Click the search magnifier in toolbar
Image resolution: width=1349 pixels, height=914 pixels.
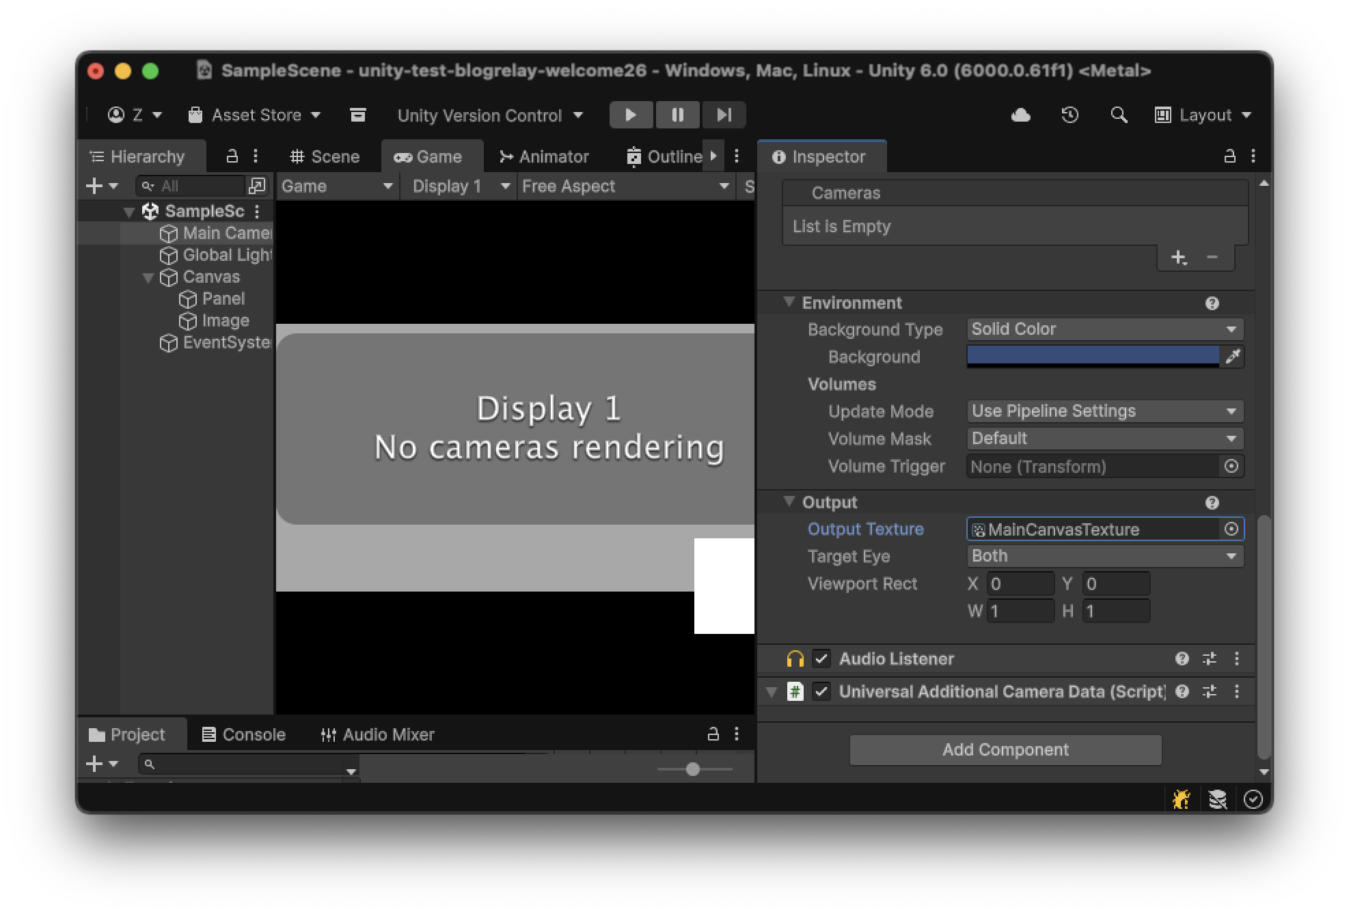[x=1119, y=115]
